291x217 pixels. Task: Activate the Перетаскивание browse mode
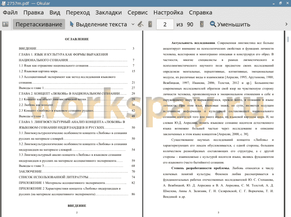(39, 24)
